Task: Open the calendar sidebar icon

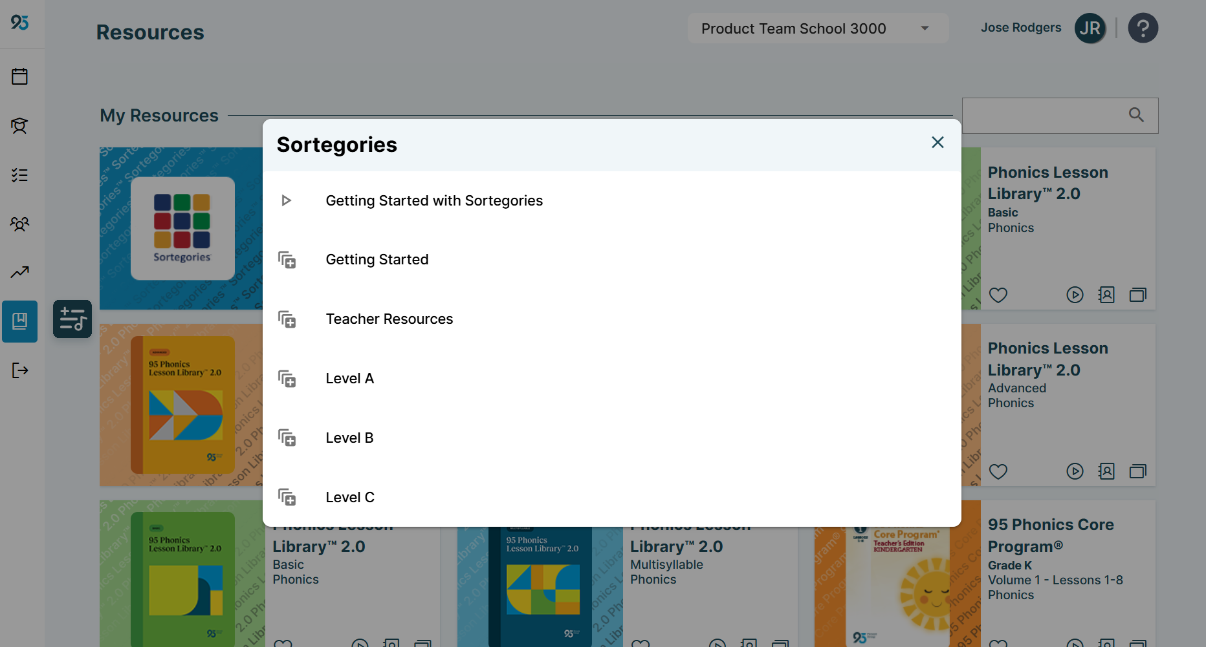Action: tap(19, 76)
